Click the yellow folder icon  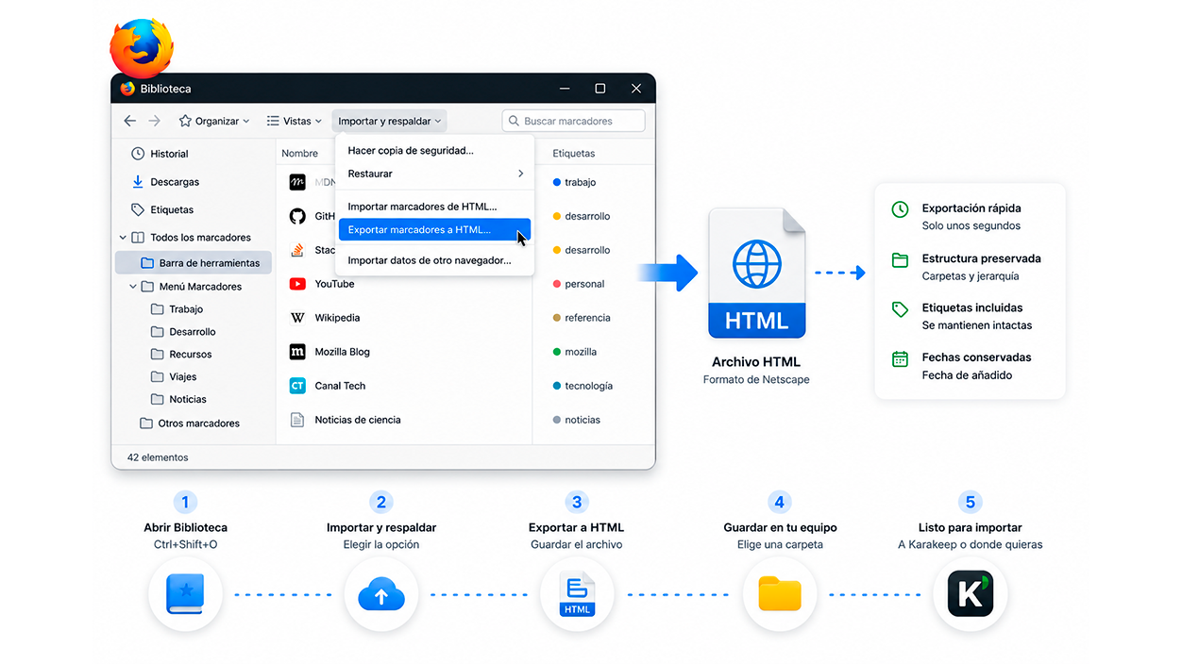pyautogui.click(x=779, y=594)
